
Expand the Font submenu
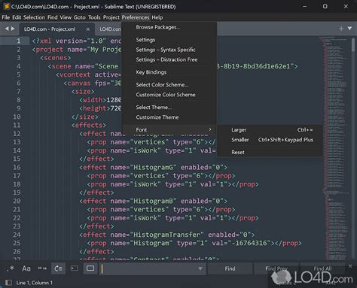(169, 129)
